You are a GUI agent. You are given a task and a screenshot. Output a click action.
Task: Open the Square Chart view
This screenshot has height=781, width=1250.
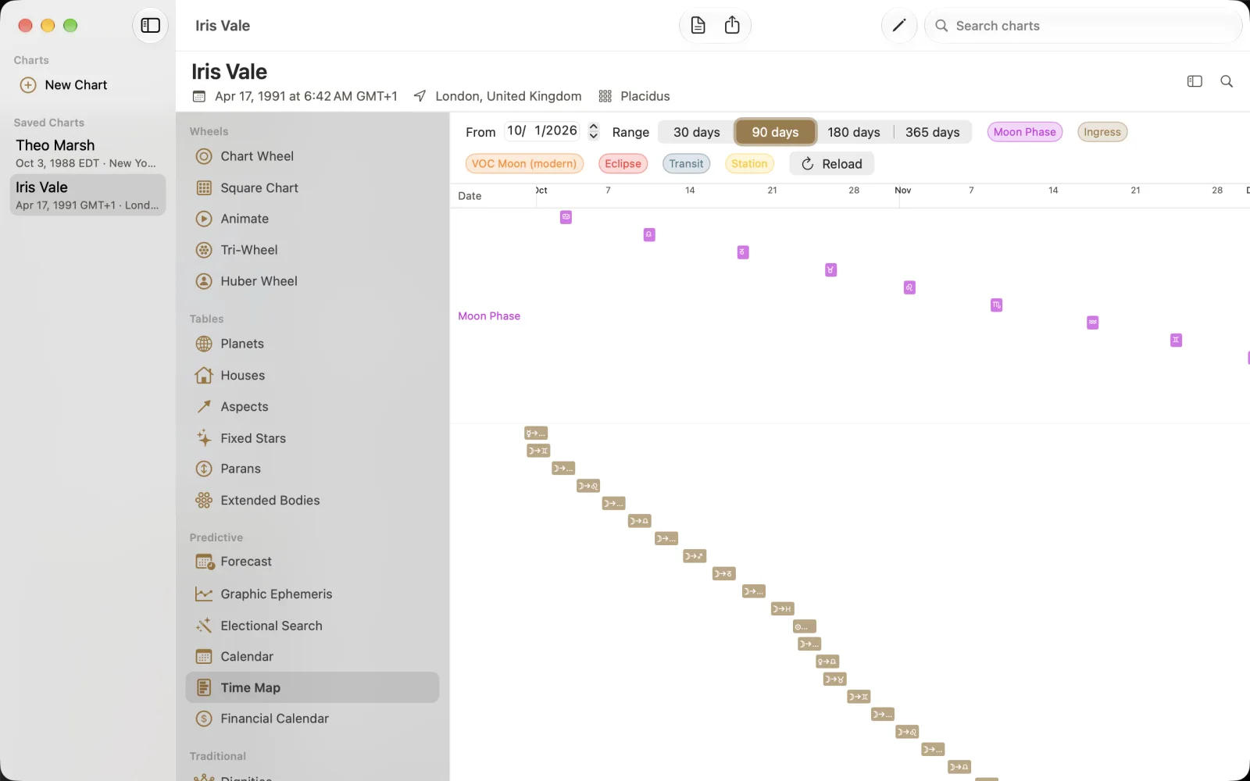tap(312, 187)
